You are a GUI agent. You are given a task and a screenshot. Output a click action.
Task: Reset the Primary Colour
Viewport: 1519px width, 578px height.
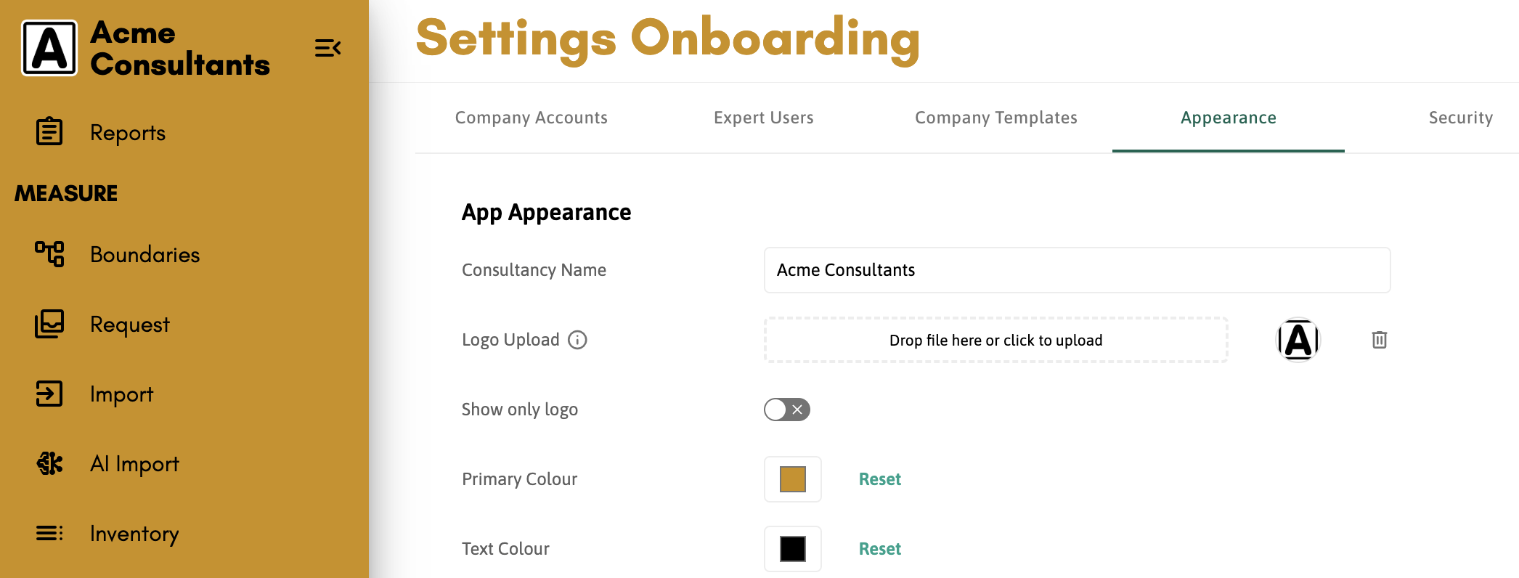(880, 479)
